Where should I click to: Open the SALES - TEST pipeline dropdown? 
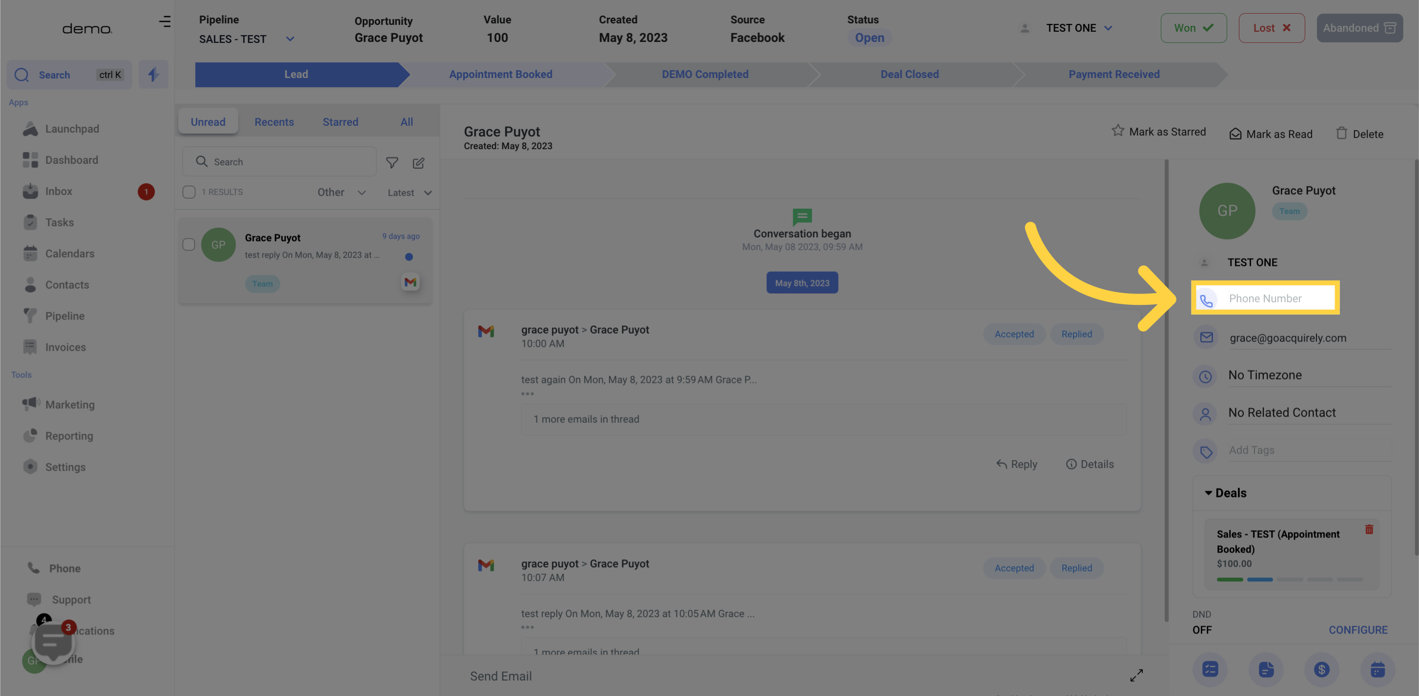tap(247, 39)
